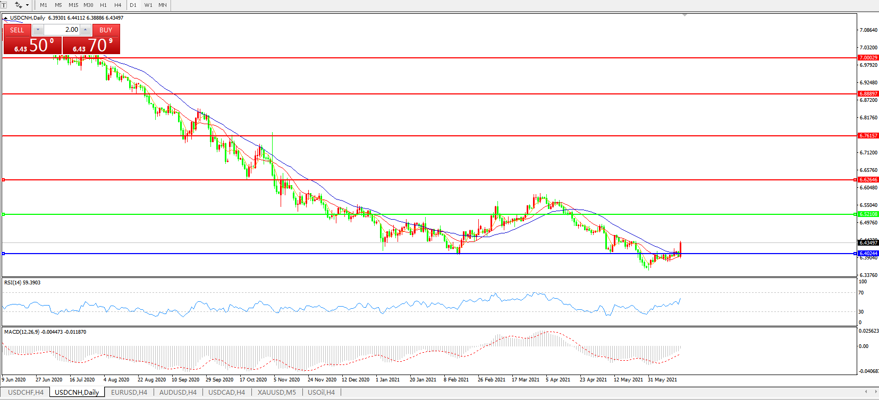Image resolution: width=879 pixels, height=400 pixels.
Task: Switch chart to M15 timeframe
Action: 73,5
